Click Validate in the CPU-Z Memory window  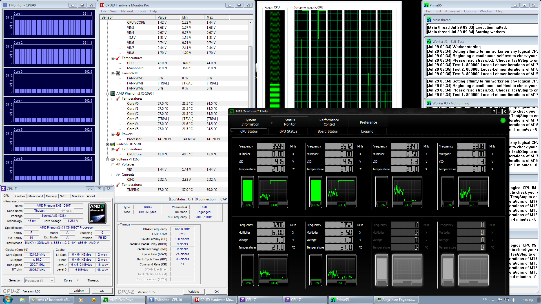click(194, 292)
